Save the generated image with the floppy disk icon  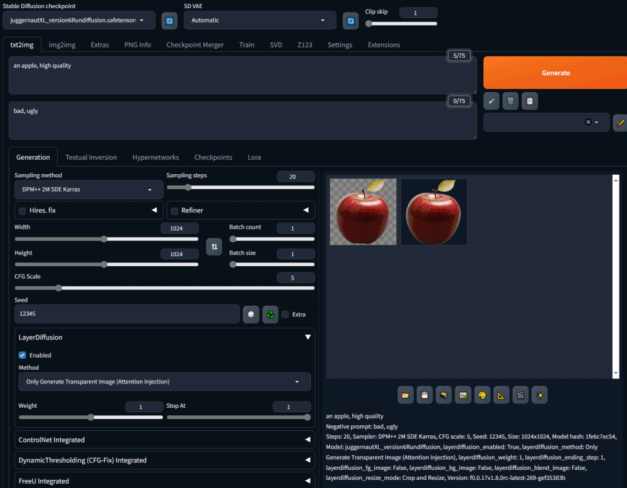[x=424, y=395]
